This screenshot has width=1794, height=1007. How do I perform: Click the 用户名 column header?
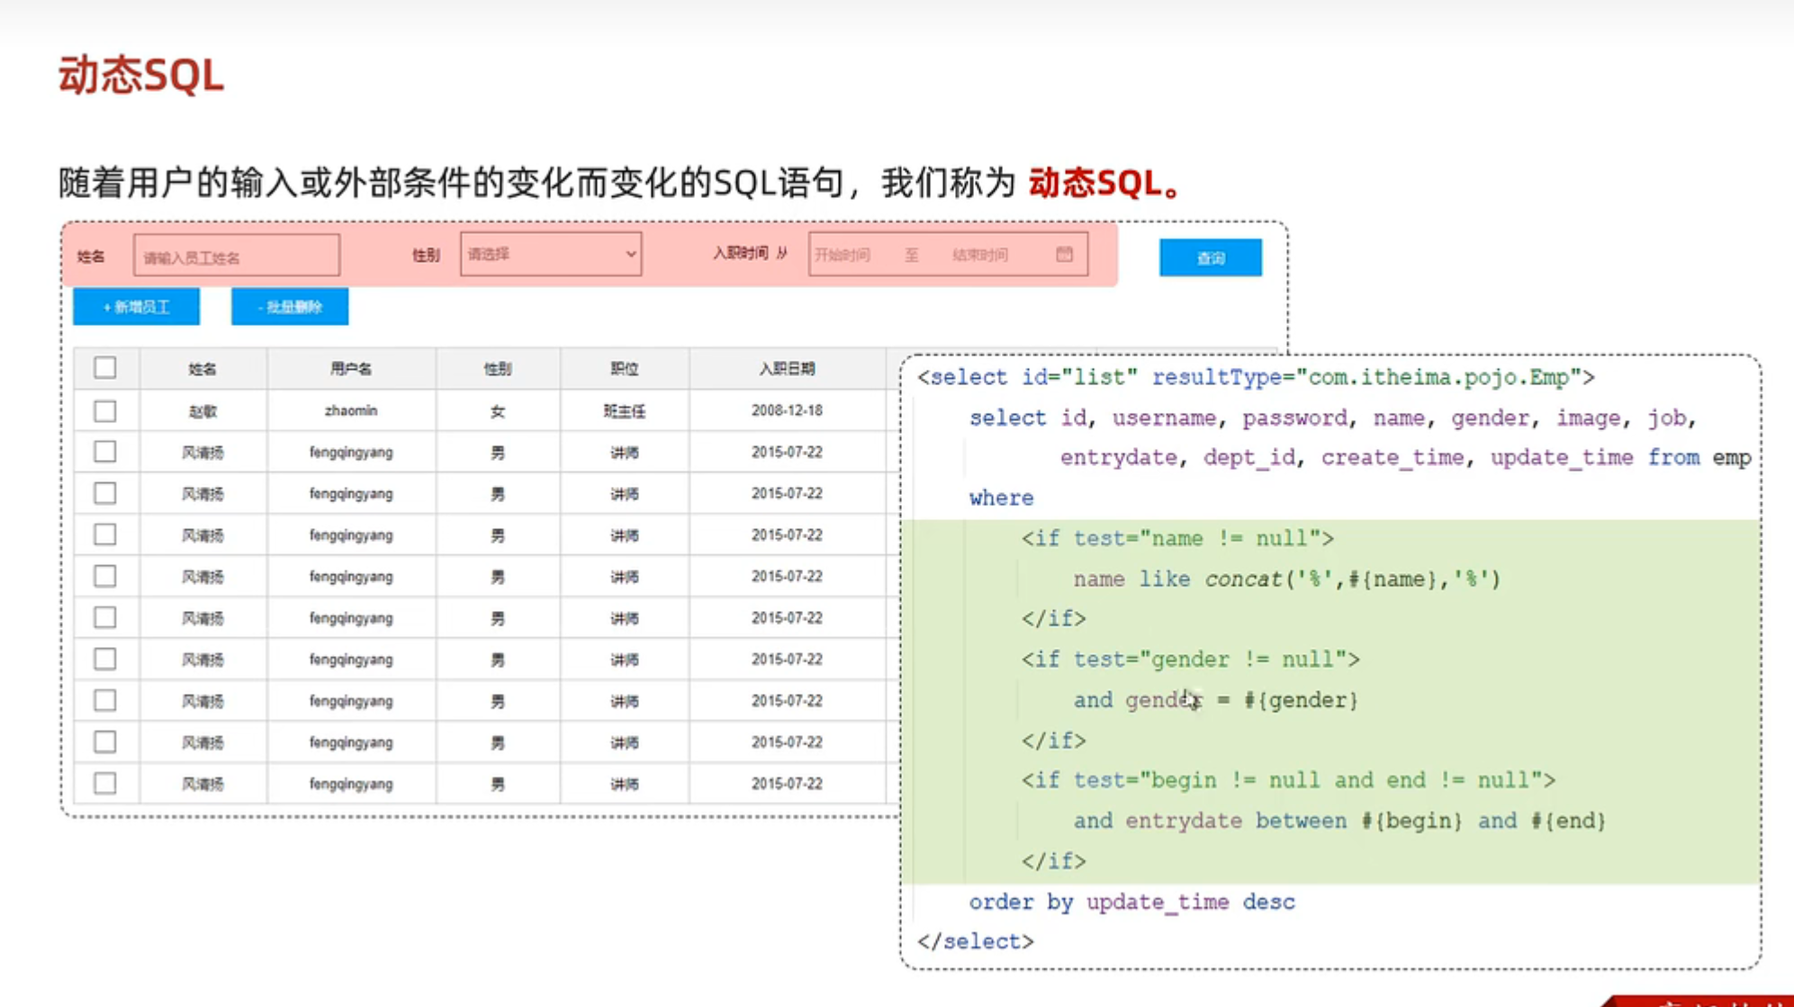click(x=351, y=369)
